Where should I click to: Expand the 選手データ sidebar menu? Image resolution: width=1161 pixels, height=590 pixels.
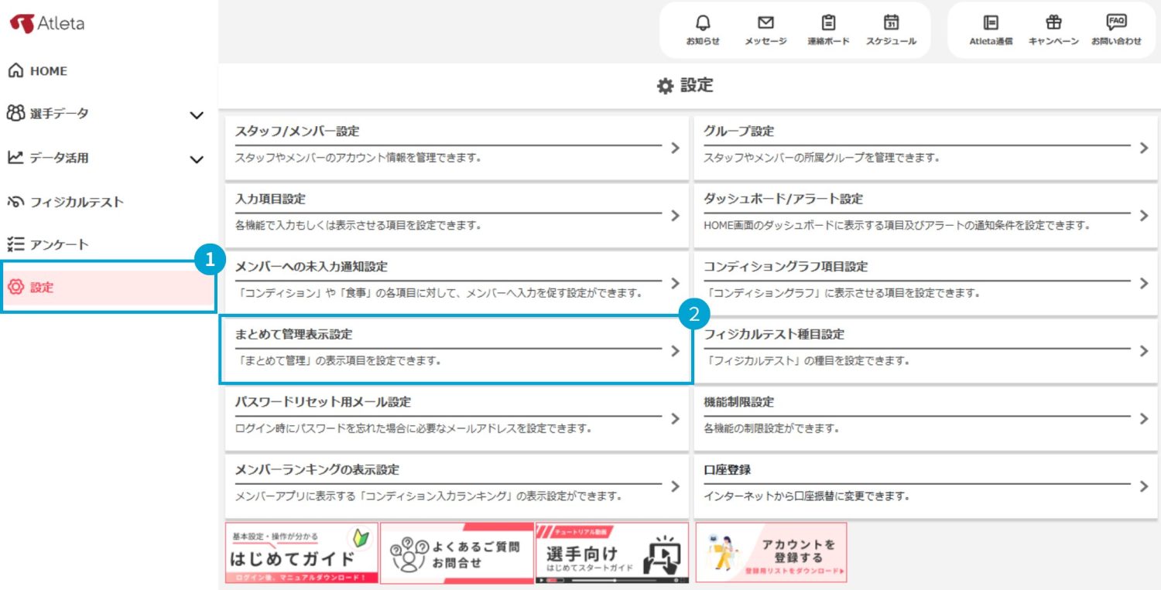(197, 115)
